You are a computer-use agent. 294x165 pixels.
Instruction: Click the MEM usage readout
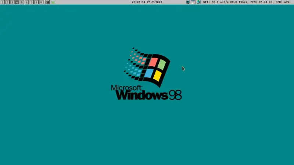point(262,2)
